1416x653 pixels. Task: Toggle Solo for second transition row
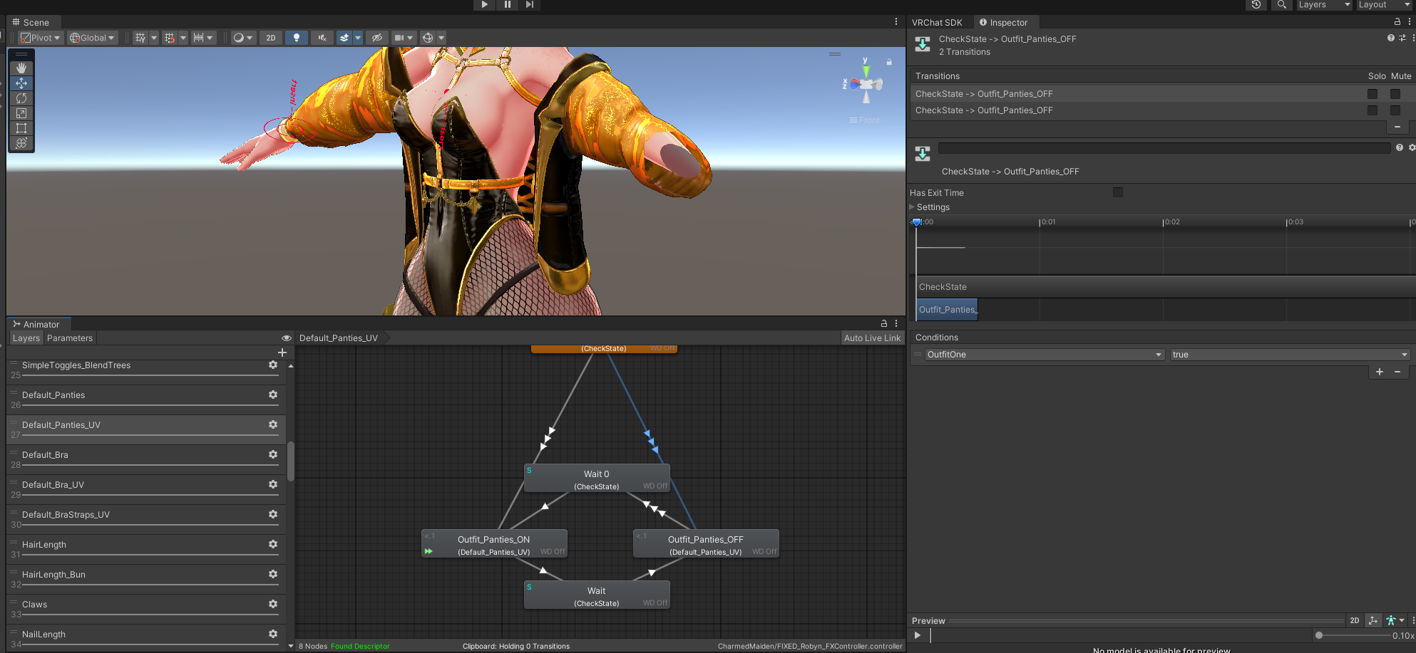[1373, 110]
